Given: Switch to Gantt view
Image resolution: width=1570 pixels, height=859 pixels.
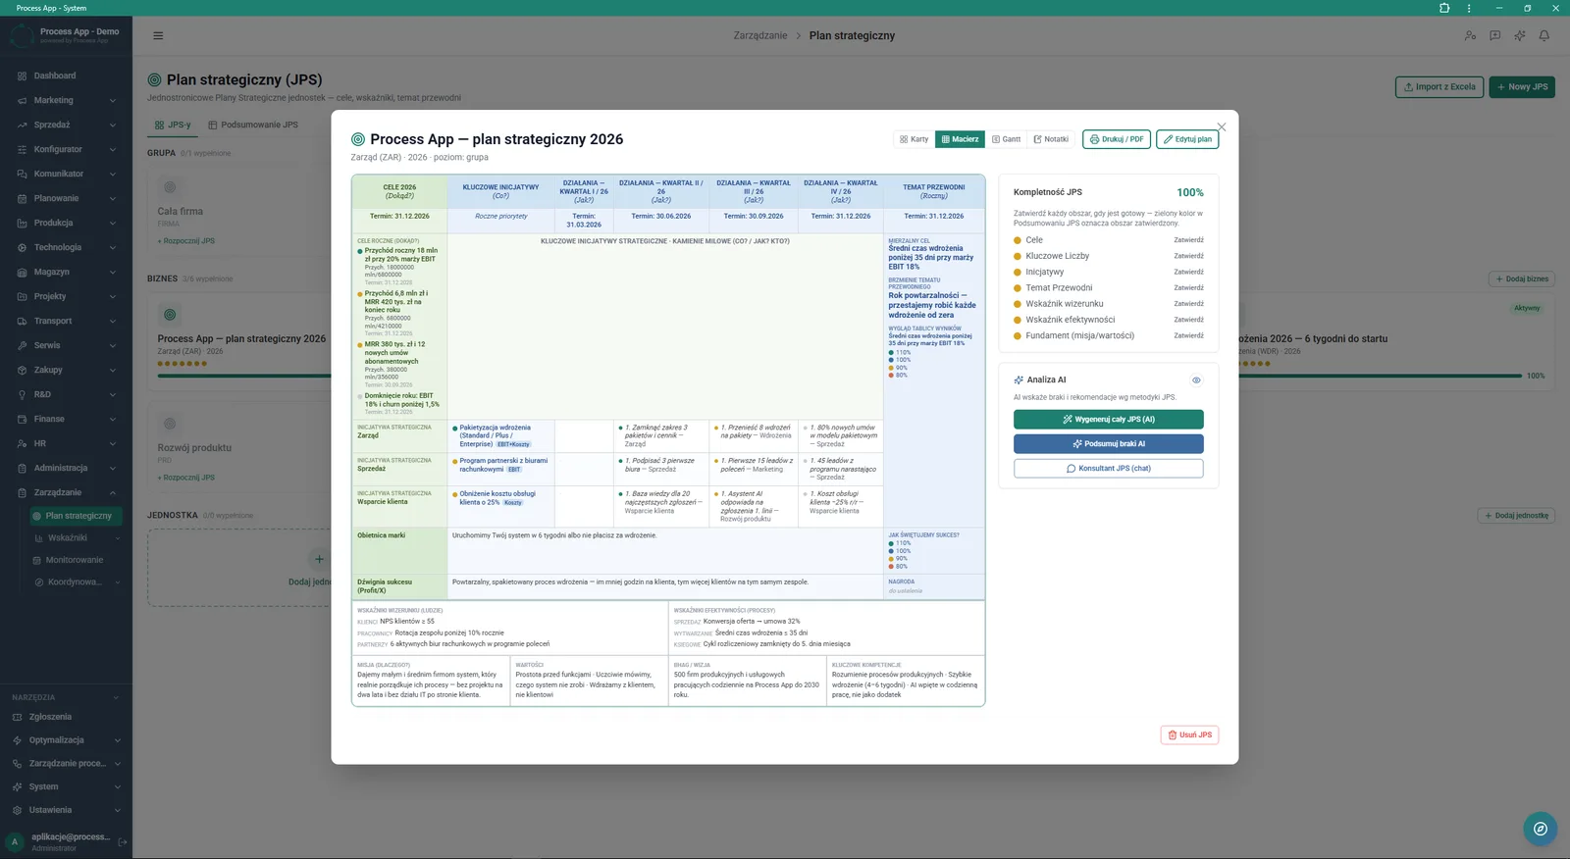Looking at the screenshot, I should point(1006,139).
